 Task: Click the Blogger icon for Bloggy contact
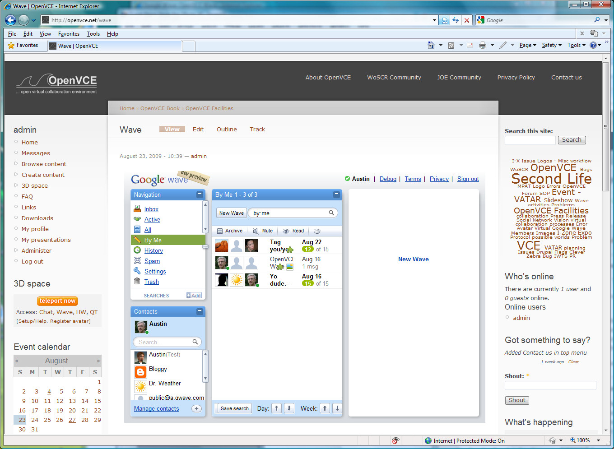pos(140,372)
